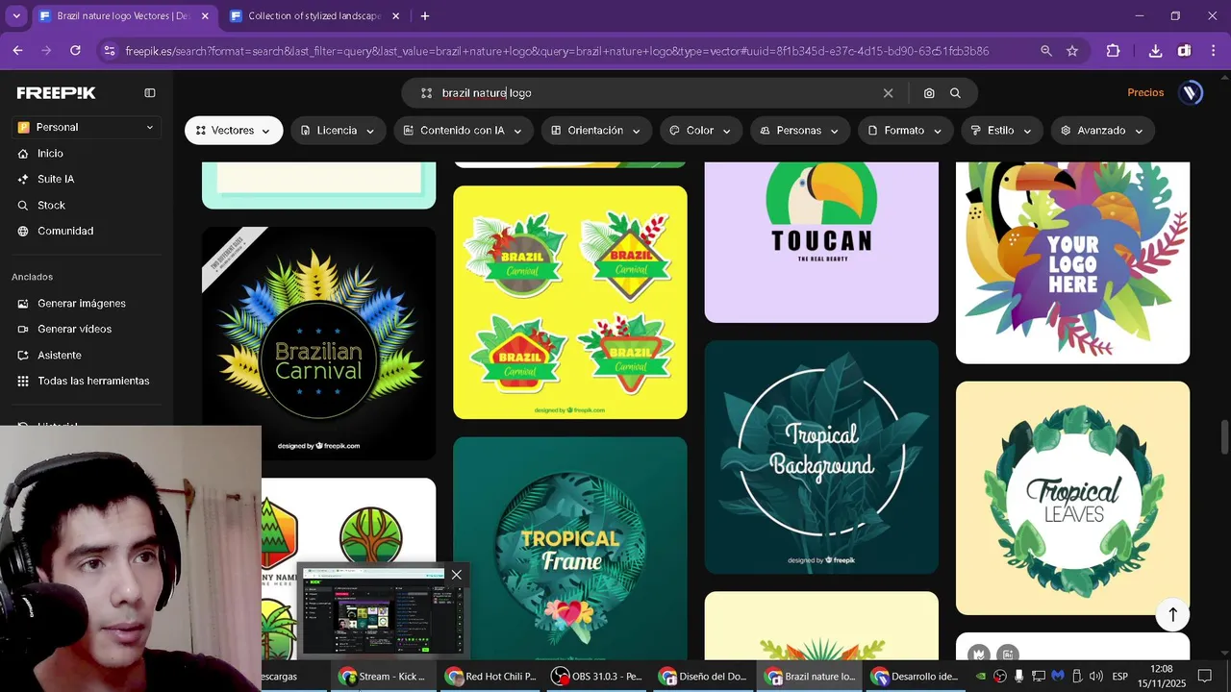1231x692 pixels.
Task: Expand the Personal workspace dropdown
Action: point(87,127)
